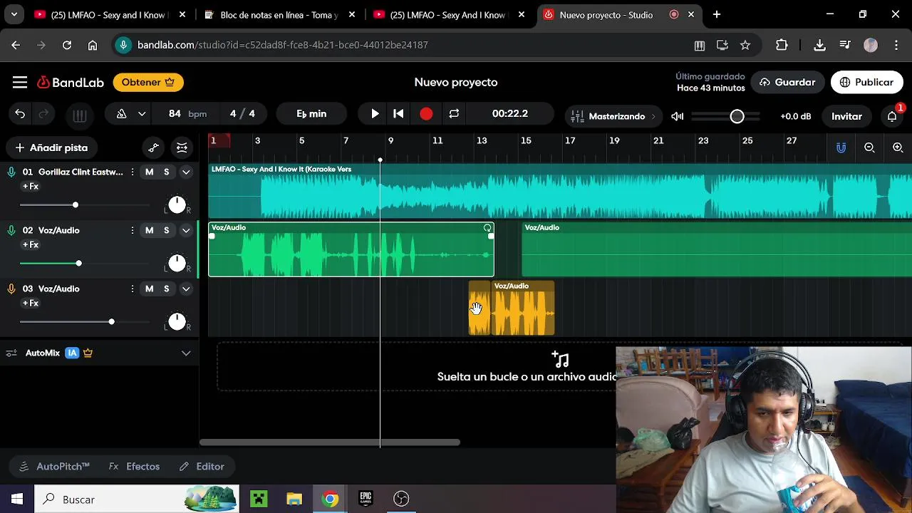Click Publicar to publish project
912x513 pixels.
866,83
